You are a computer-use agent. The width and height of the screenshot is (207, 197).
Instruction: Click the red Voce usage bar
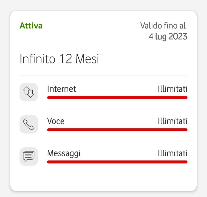pos(117,130)
